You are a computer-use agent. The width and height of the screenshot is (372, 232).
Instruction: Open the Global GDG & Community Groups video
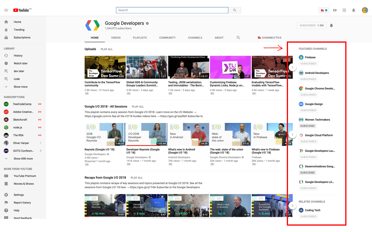point(147,67)
